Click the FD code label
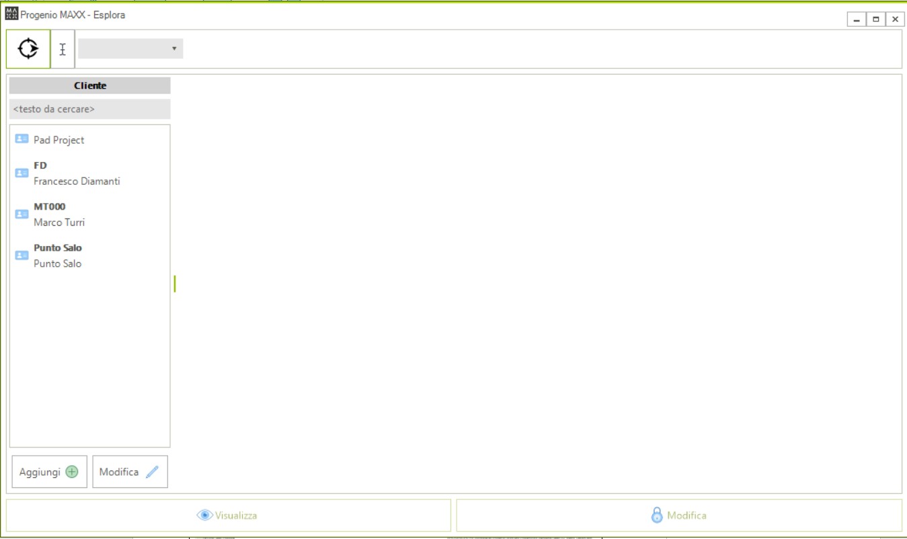 pyautogui.click(x=40, y=165)
